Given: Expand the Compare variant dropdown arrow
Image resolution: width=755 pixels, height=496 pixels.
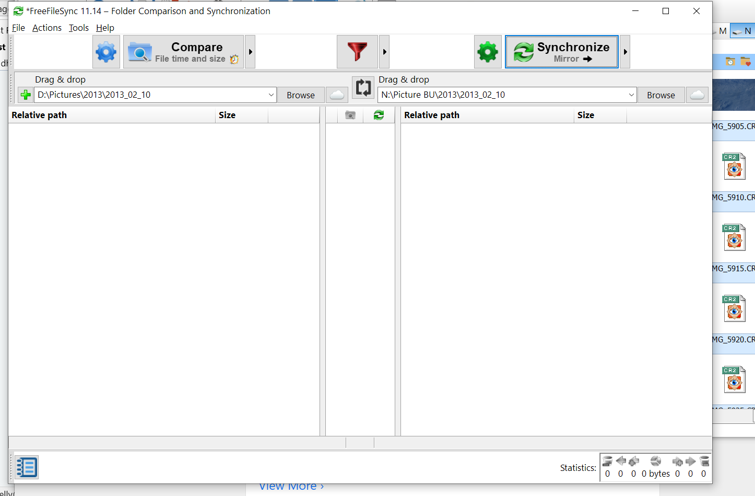Looking at the screenshot, I should (250, 52).
